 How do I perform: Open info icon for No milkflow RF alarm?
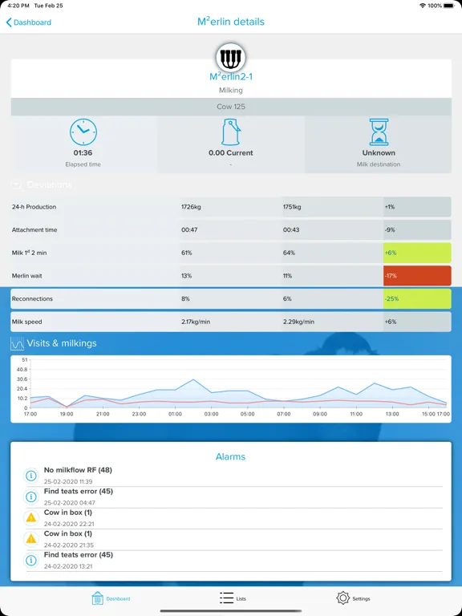point(31,476)
